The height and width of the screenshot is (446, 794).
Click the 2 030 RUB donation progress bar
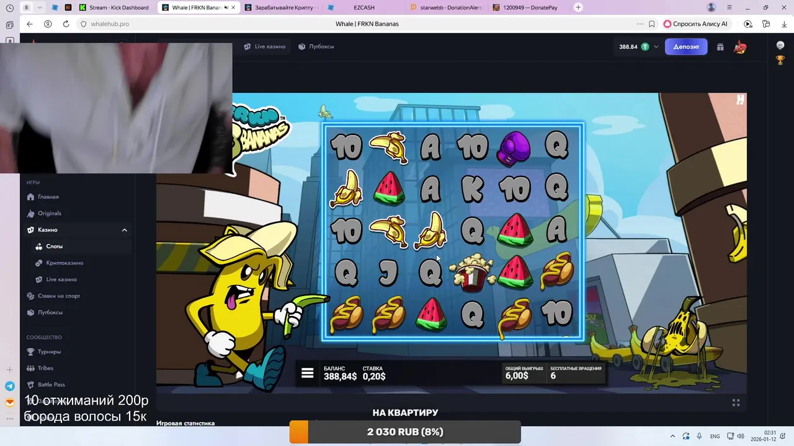coord(405,432)
